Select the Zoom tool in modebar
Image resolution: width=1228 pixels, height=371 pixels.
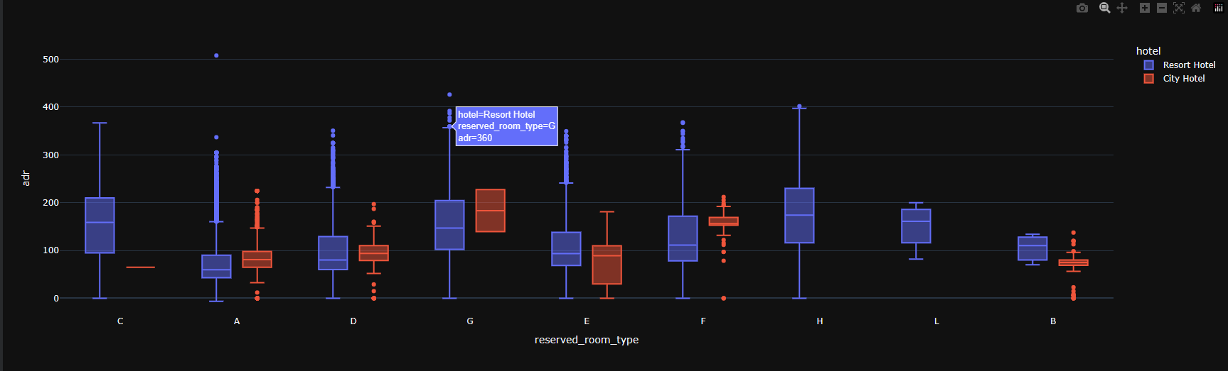coord(1104,8)
